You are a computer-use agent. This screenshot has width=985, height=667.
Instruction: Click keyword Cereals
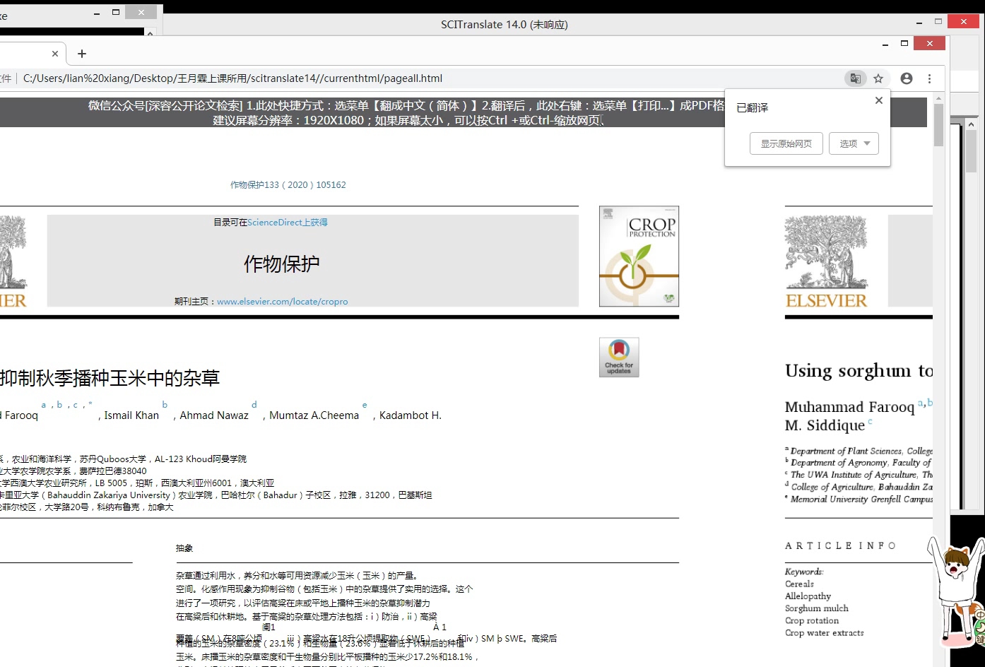pyautogui.click(x=799, y=584)
